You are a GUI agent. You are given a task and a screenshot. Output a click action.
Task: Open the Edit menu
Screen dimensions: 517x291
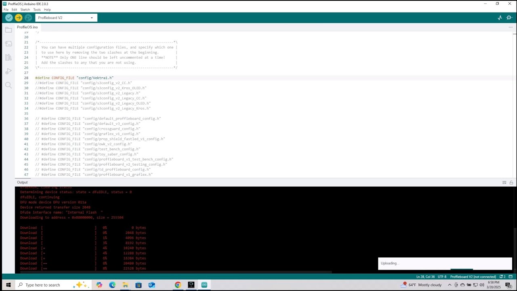point(15,10)
